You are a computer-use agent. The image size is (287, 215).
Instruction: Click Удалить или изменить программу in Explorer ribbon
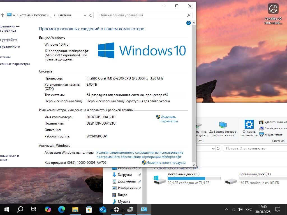point(273,122)
